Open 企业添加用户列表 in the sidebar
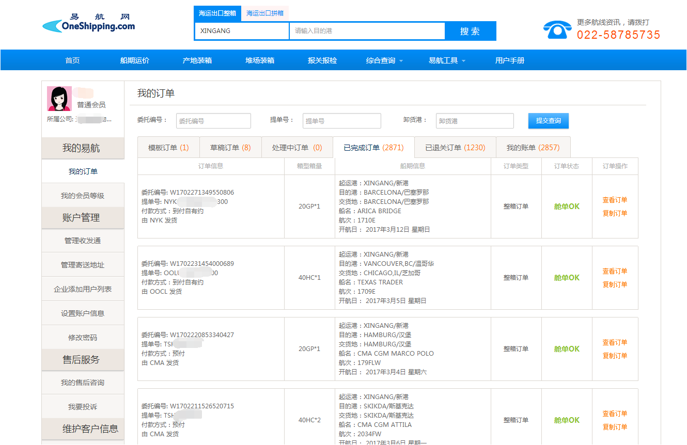 coord(83,289)
